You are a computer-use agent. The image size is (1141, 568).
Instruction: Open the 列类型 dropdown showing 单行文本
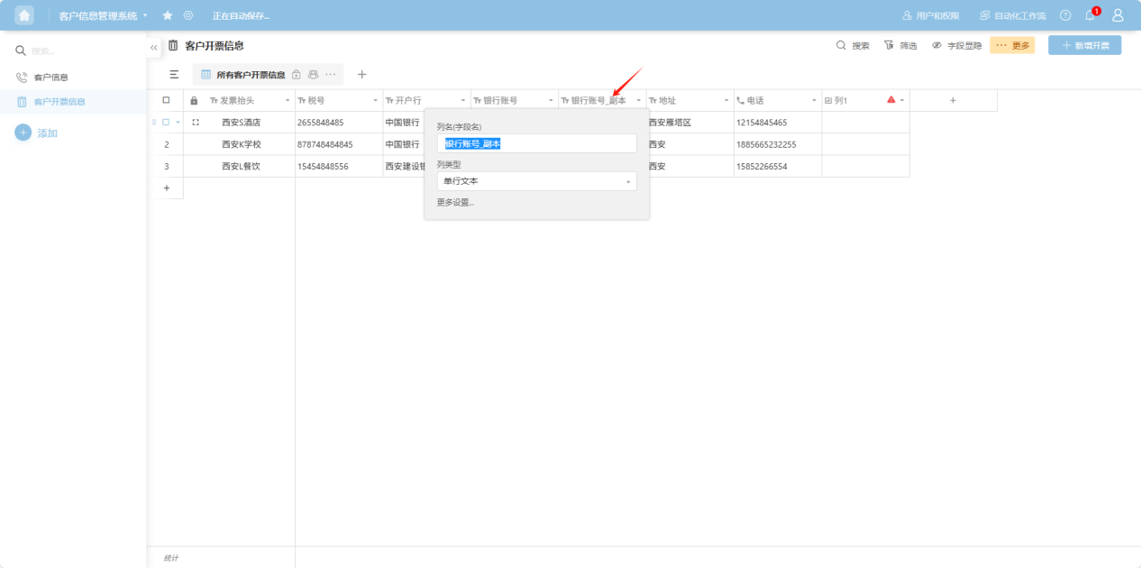tap(536, 181)
